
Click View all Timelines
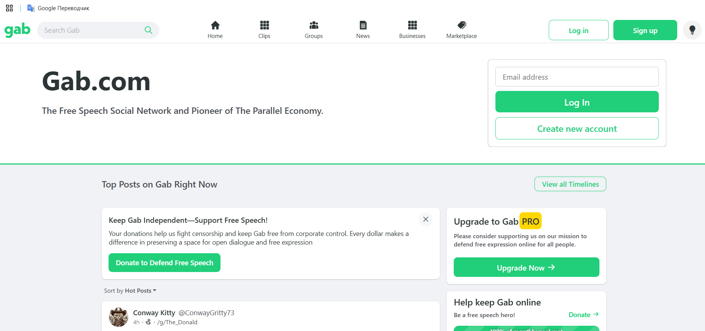click(x=570, y=184)
